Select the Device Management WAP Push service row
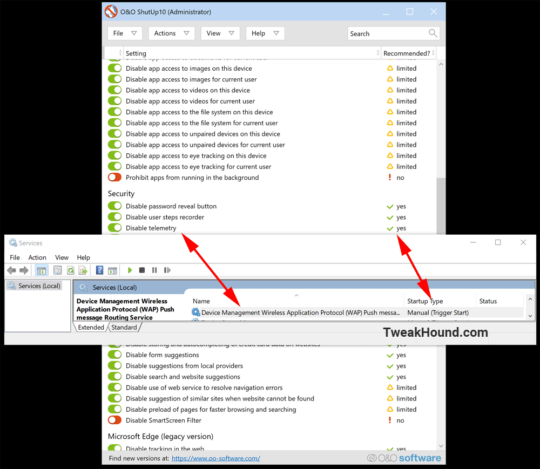 pos(357,312)
